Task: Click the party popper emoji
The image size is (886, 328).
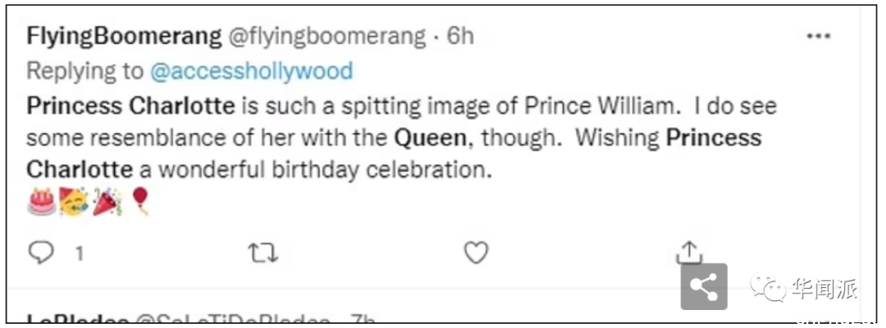Action: click(x=107, y=202)
